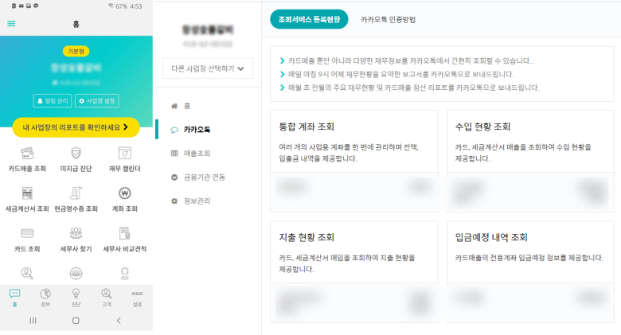Open the 카드 조회 icon
The image size is (621, 335).
pyautogui.click(x=27, y=234)
